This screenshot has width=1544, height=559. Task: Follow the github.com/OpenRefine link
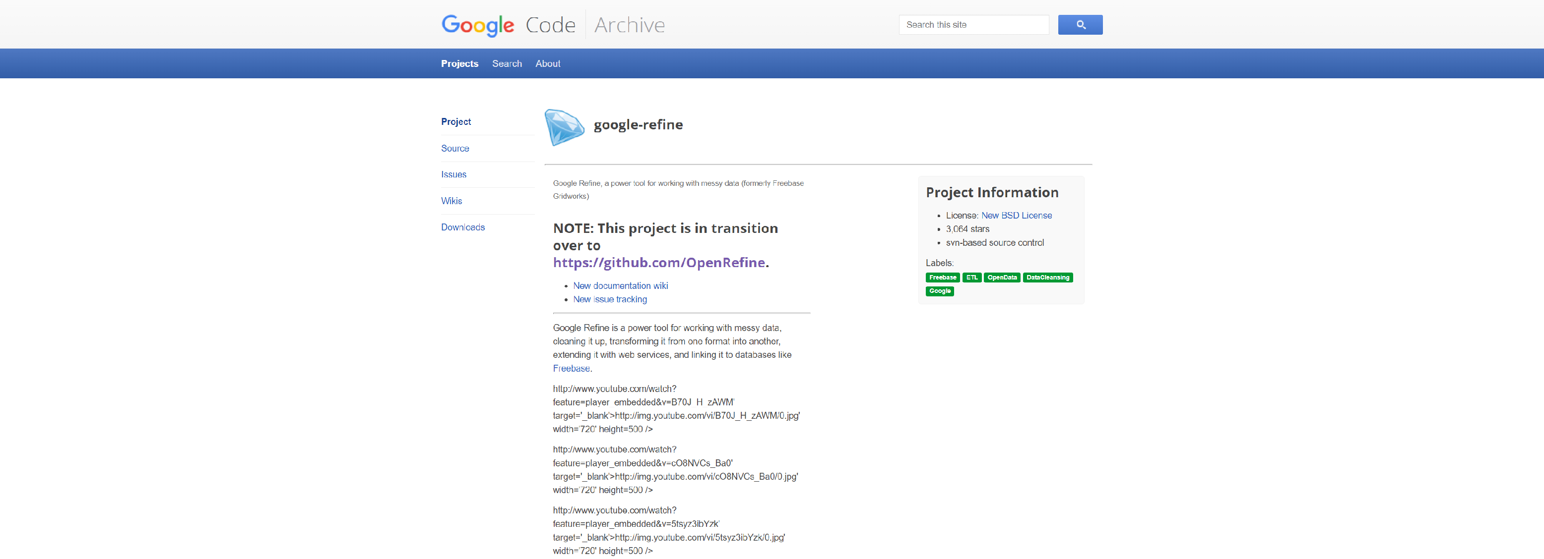(x=659, y=262)
